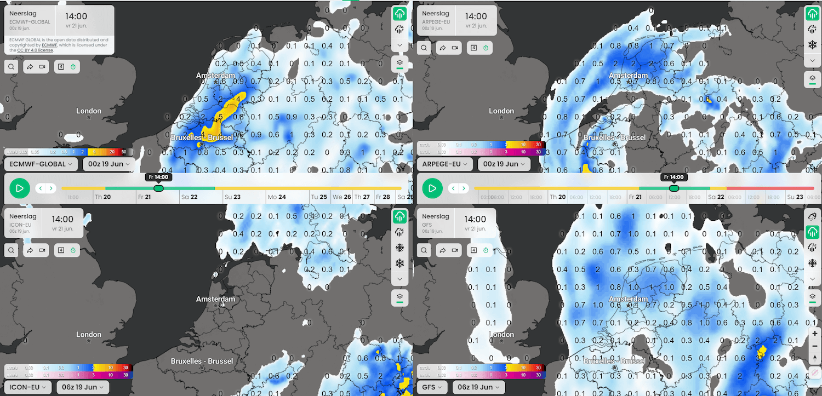Open the 00z 19 Jun dropdown beside ECMWF-GLOBAL
Screen dimensions: 822x396
coord(109,164)
